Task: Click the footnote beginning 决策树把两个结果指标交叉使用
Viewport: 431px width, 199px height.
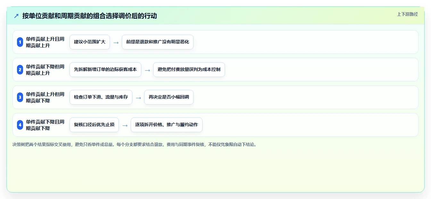Action: [134, 145]
